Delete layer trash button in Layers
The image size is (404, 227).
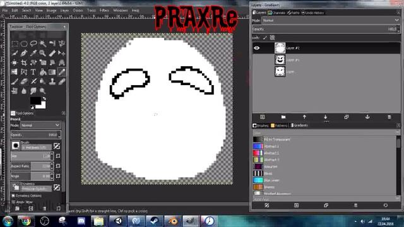389,117
